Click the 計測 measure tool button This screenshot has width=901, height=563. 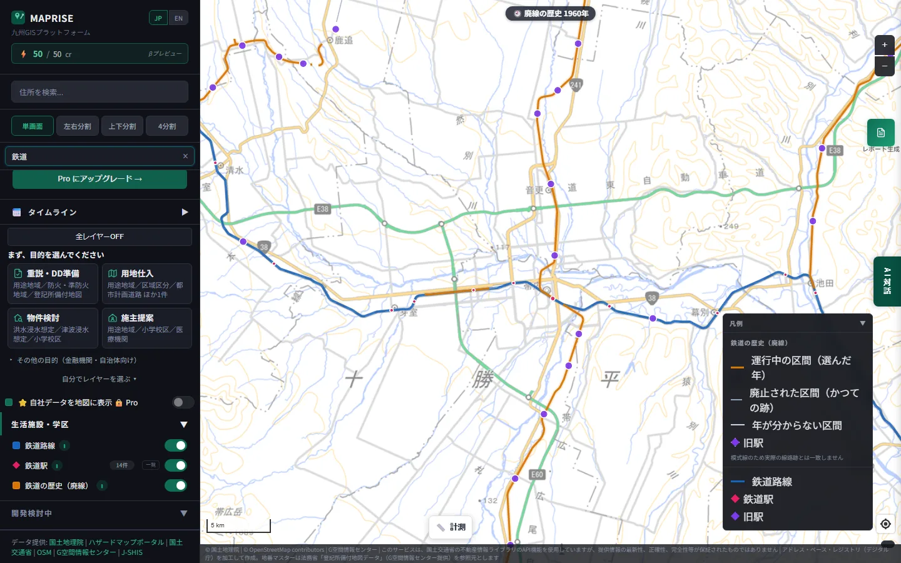click(451, 527)
